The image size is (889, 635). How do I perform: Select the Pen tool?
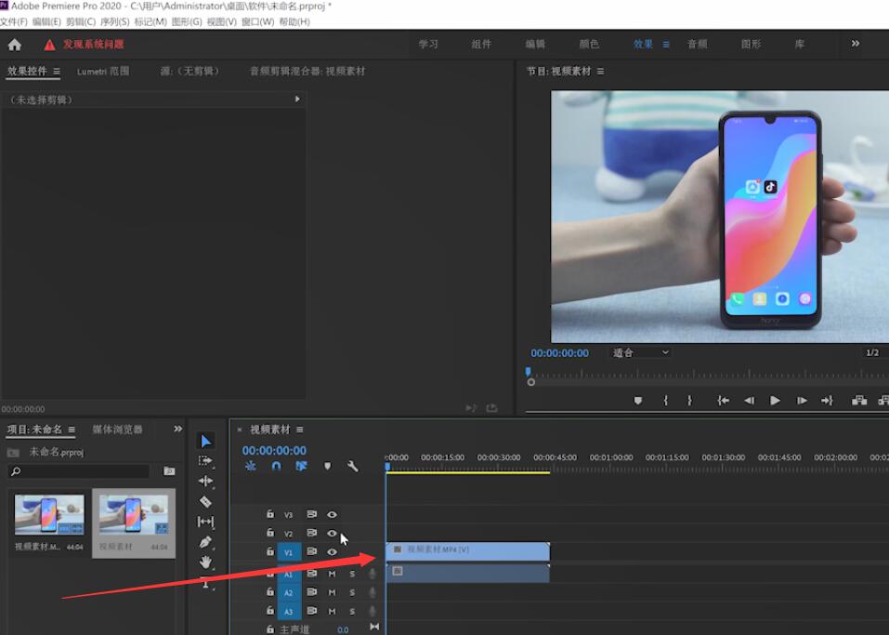205,542
